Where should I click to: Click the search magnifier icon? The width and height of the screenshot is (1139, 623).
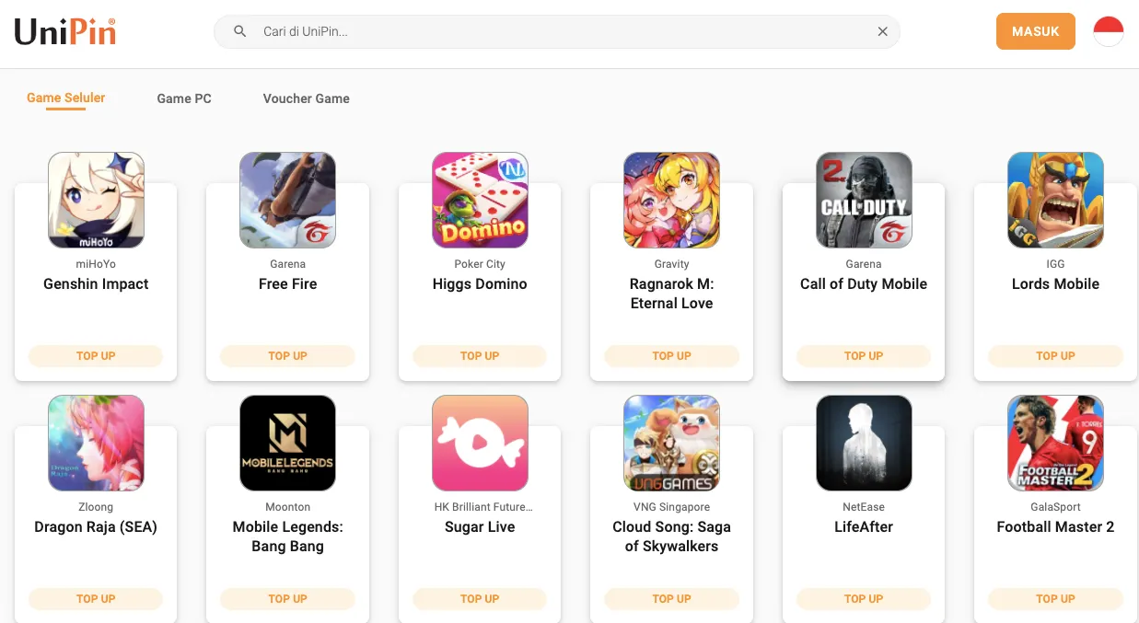tap(240, 31)
